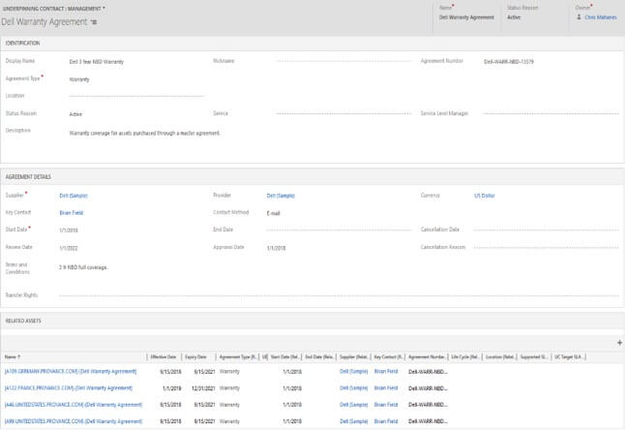This screenshot has height=430, width=625.
Task: Sort grid by Agreement Number column header
Action: (x=427, y=357)
